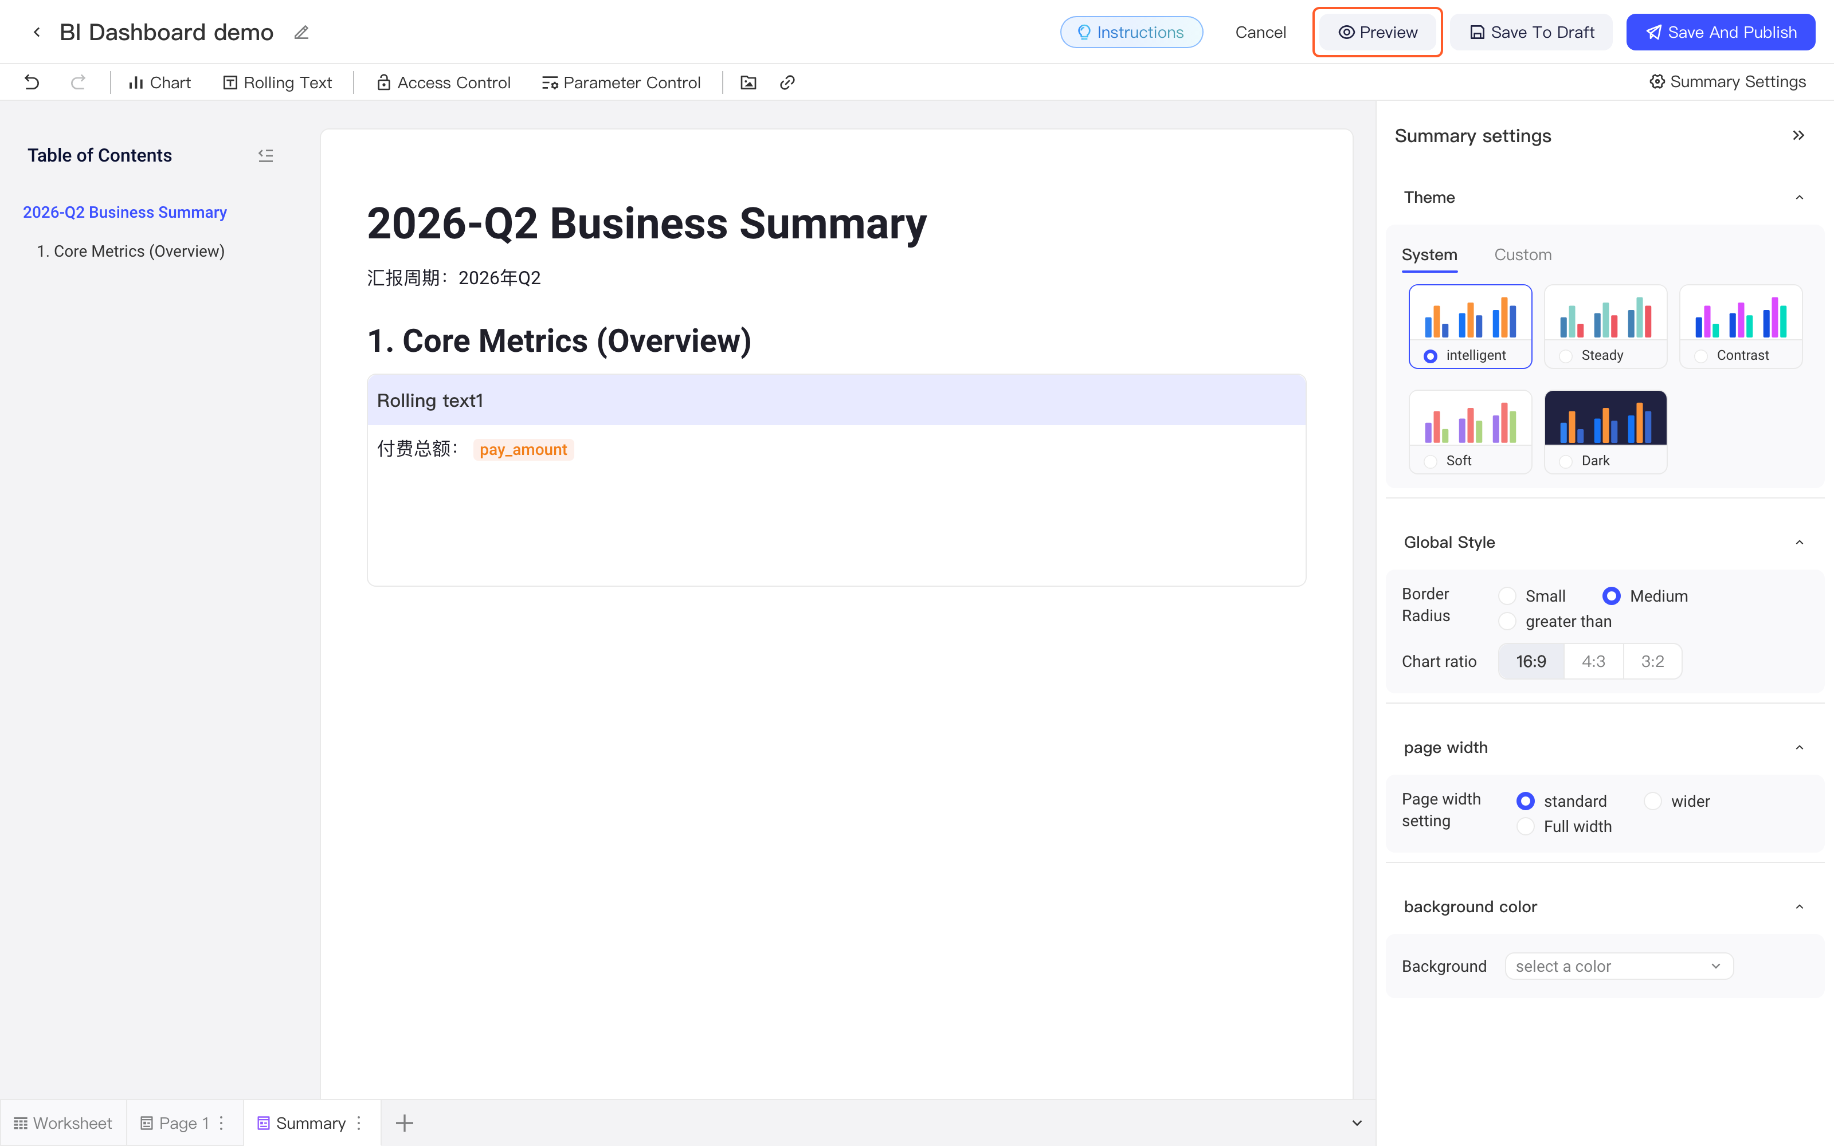Select the intelligent theme
This screenshot has height=1146, width=1834.
(1470, 327)
